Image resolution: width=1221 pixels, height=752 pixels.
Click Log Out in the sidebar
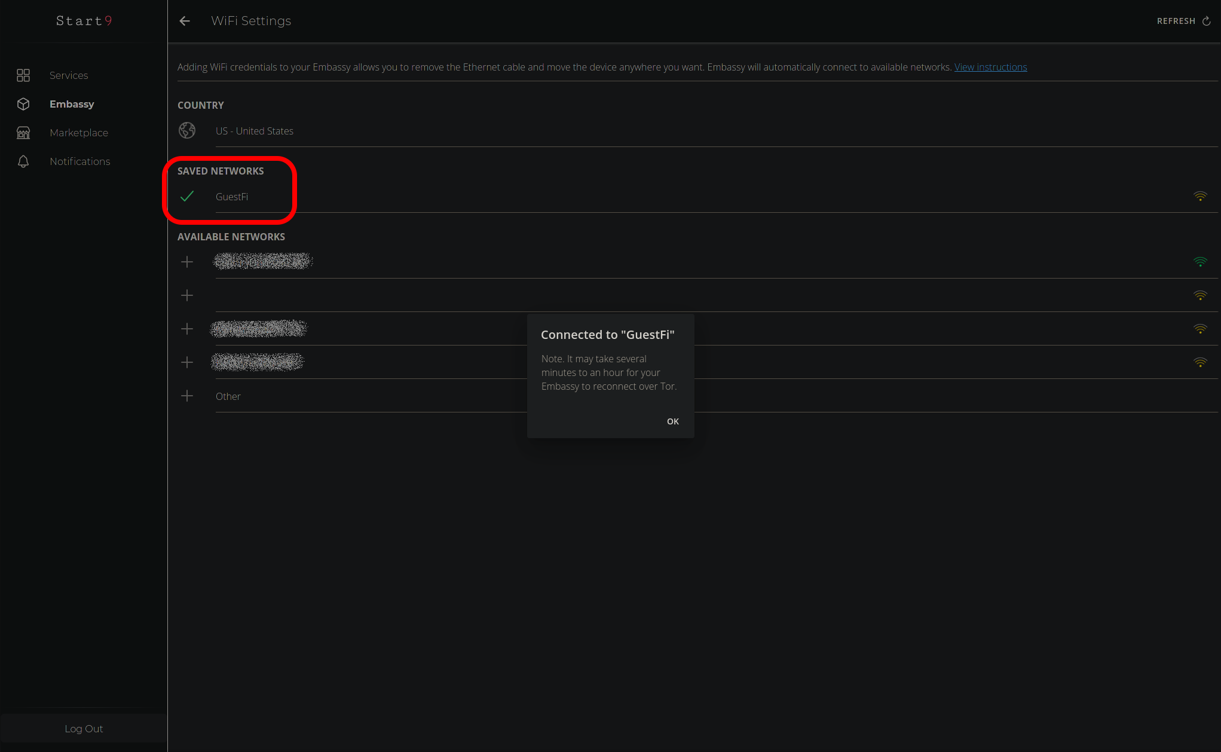click(x=84, y=729)
